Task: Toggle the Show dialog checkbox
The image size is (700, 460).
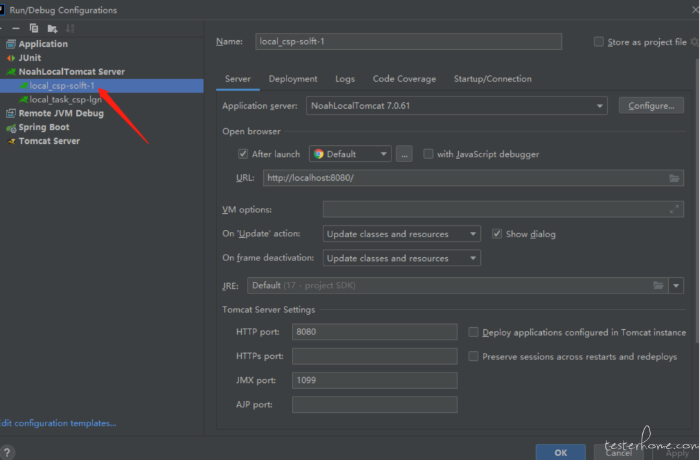Action: pyautogui.click(x=497, y=234)
